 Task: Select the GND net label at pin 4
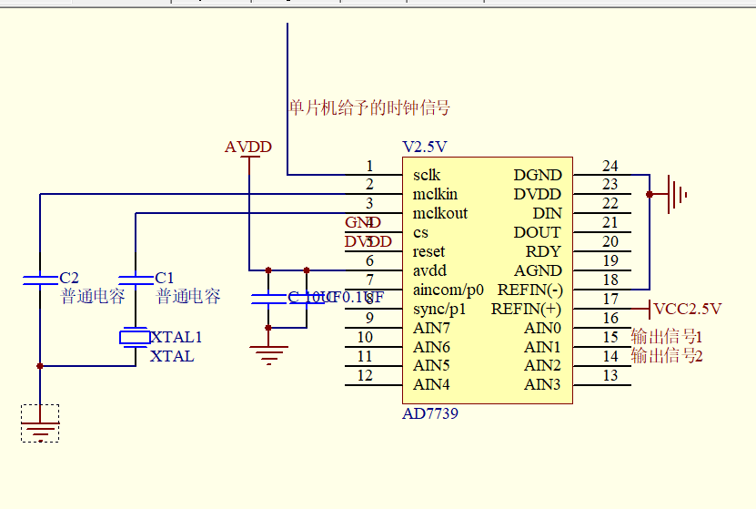363,222
